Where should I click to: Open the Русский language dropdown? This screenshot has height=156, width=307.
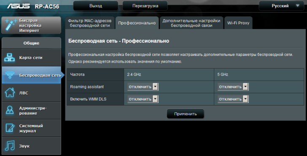point(282,6)
